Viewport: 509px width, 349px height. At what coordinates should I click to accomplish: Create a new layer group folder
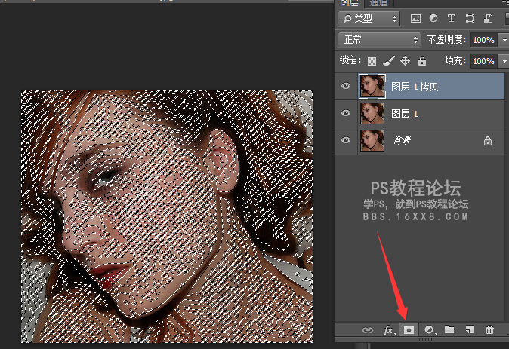(x=449, y=329)
